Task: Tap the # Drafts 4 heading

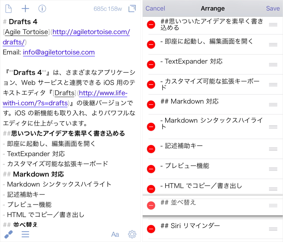Action: pyautogui.click(x=20, y=22)
